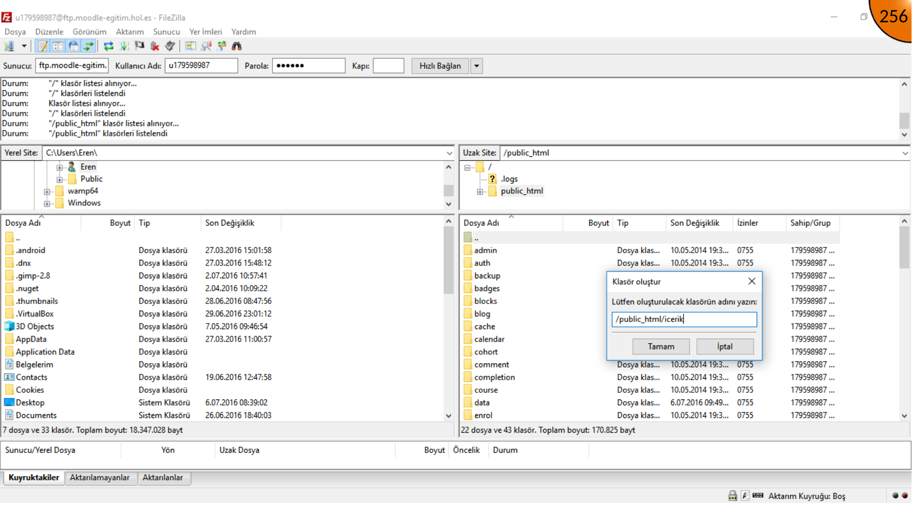
Task: Select the Desktop system folder icon
Action: click(9, 402)
